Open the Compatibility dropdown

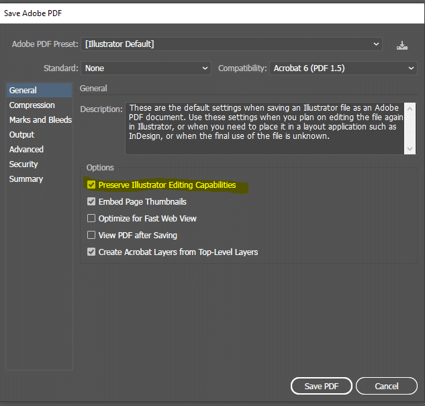point(343,68)
